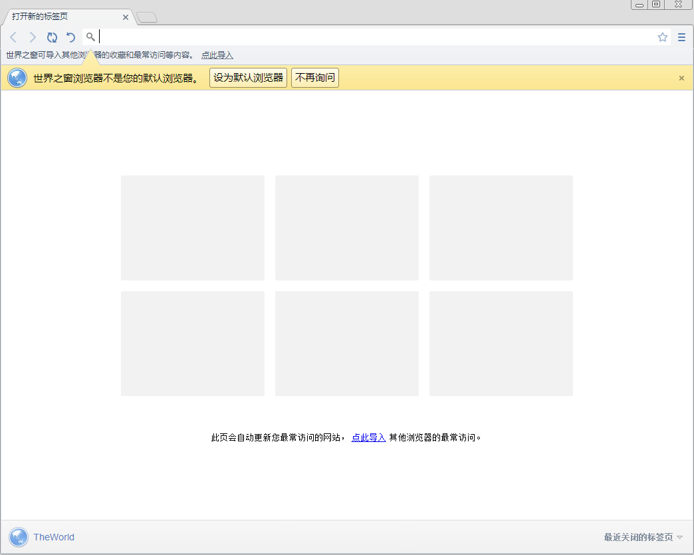Open the browser menu via hamburger icon
This screenshot has width=694, height=555.
pyautogui.click(x=681, y=37)
